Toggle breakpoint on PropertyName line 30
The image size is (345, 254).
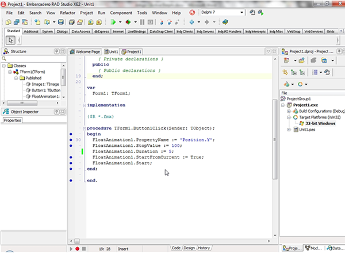71,140
